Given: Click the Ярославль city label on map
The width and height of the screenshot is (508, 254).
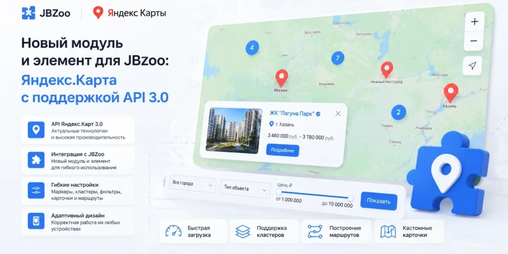Looking at the screenshot, I should [x=312, y=32].
